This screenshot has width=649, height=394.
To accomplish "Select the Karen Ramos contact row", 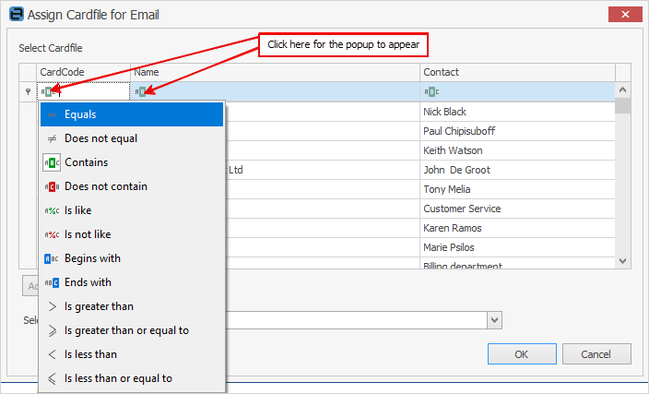I will (517, 228).
